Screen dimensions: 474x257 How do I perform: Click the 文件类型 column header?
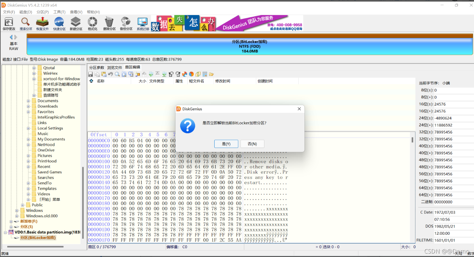pos(157,81)
